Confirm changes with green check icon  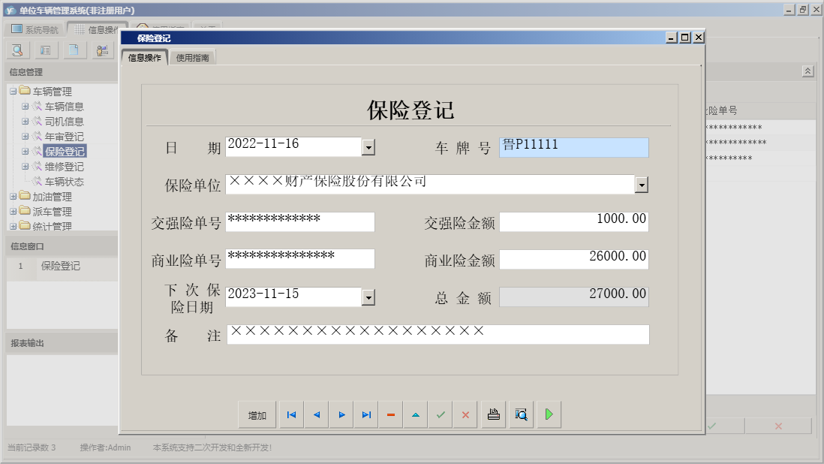click(x=441, y=414)
